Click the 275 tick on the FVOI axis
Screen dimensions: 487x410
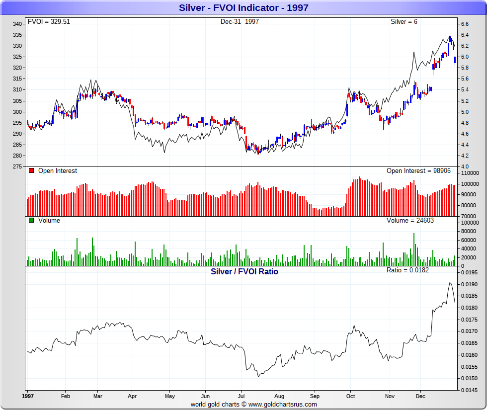[x=17, y=166]
